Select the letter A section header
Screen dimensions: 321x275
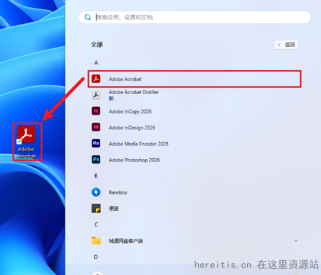96,63
